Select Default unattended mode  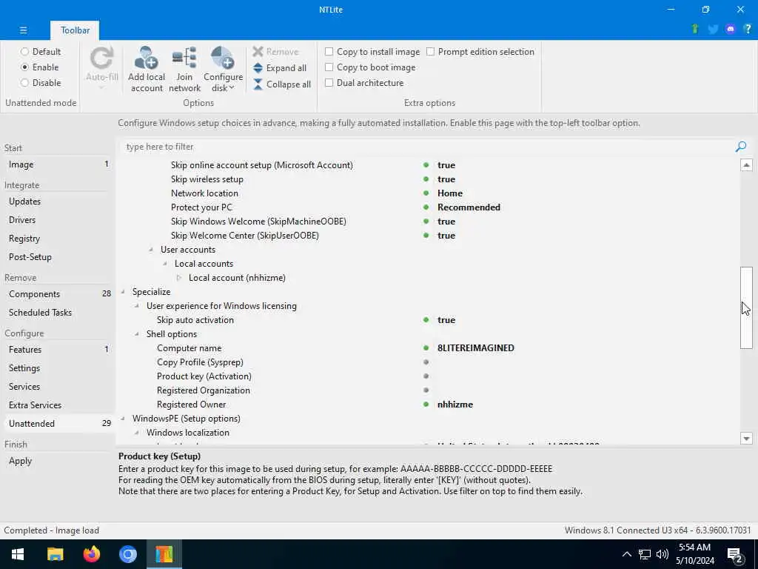(x=24, y=52)
